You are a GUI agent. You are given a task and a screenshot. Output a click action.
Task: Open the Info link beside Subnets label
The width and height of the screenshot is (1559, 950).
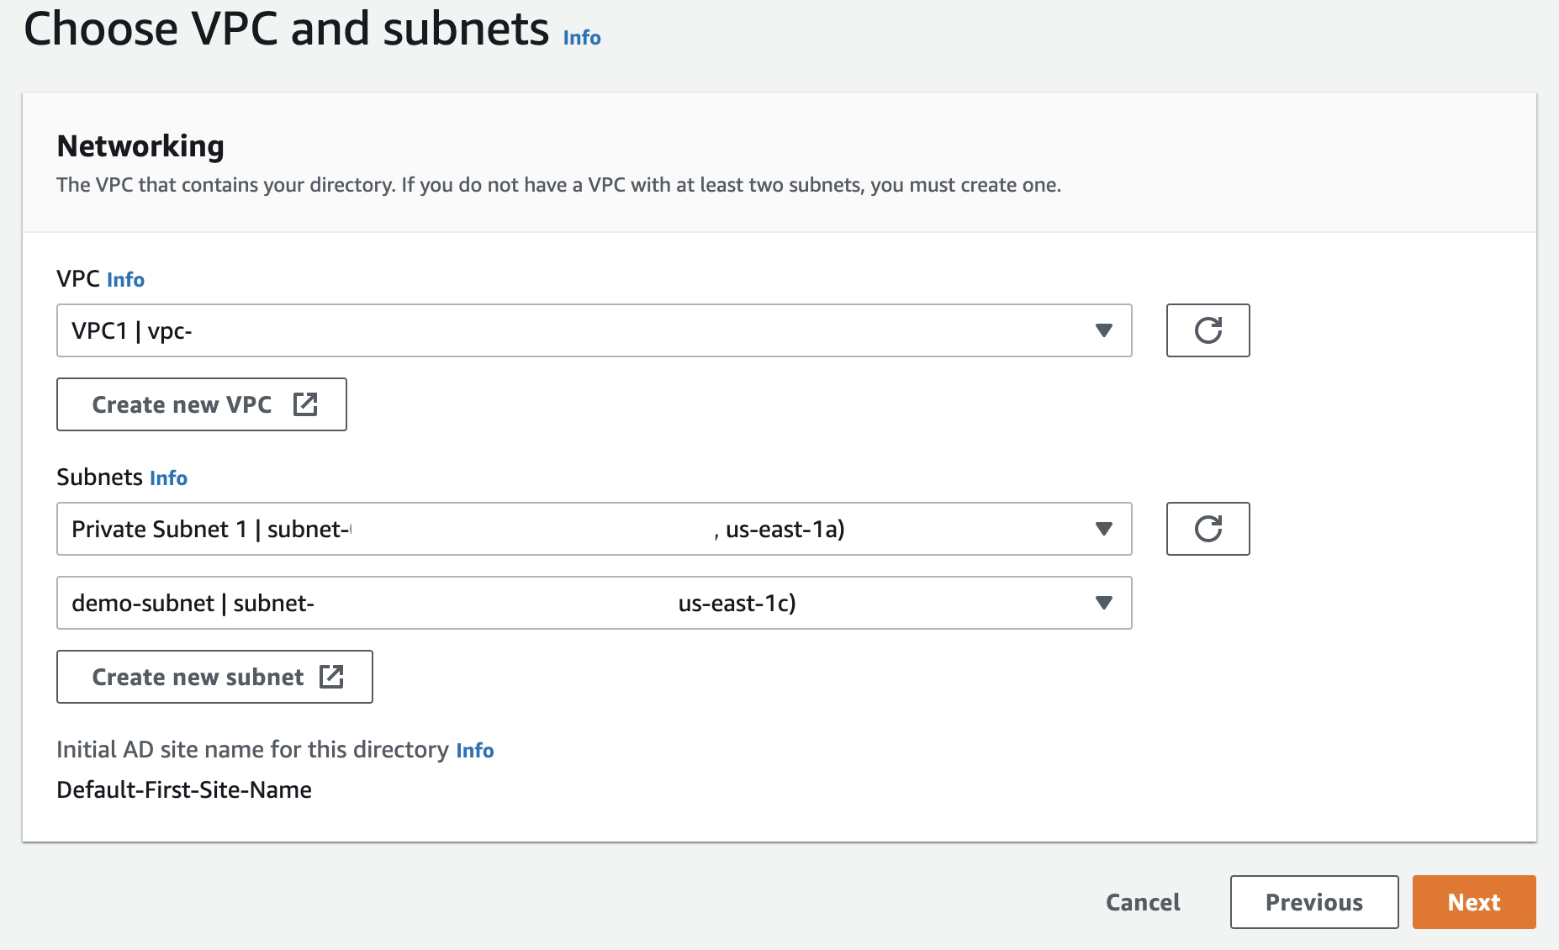pos(168,478)
